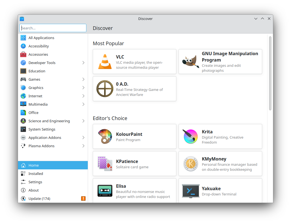This screenshot has height=224, width=291.
Task: Click the KMyMoney coin icon
Action: pos(190,164)
